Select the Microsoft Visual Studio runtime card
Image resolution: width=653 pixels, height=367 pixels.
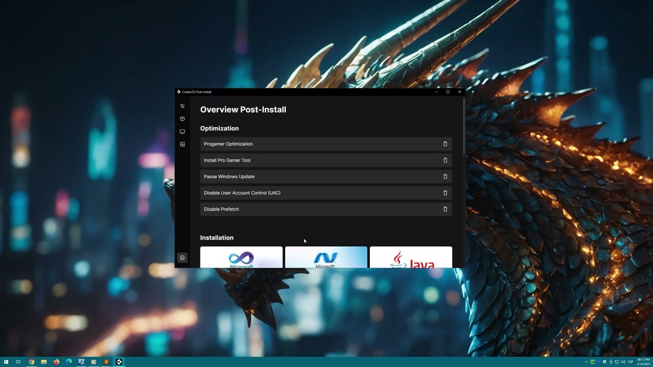[x=241, y=257]
